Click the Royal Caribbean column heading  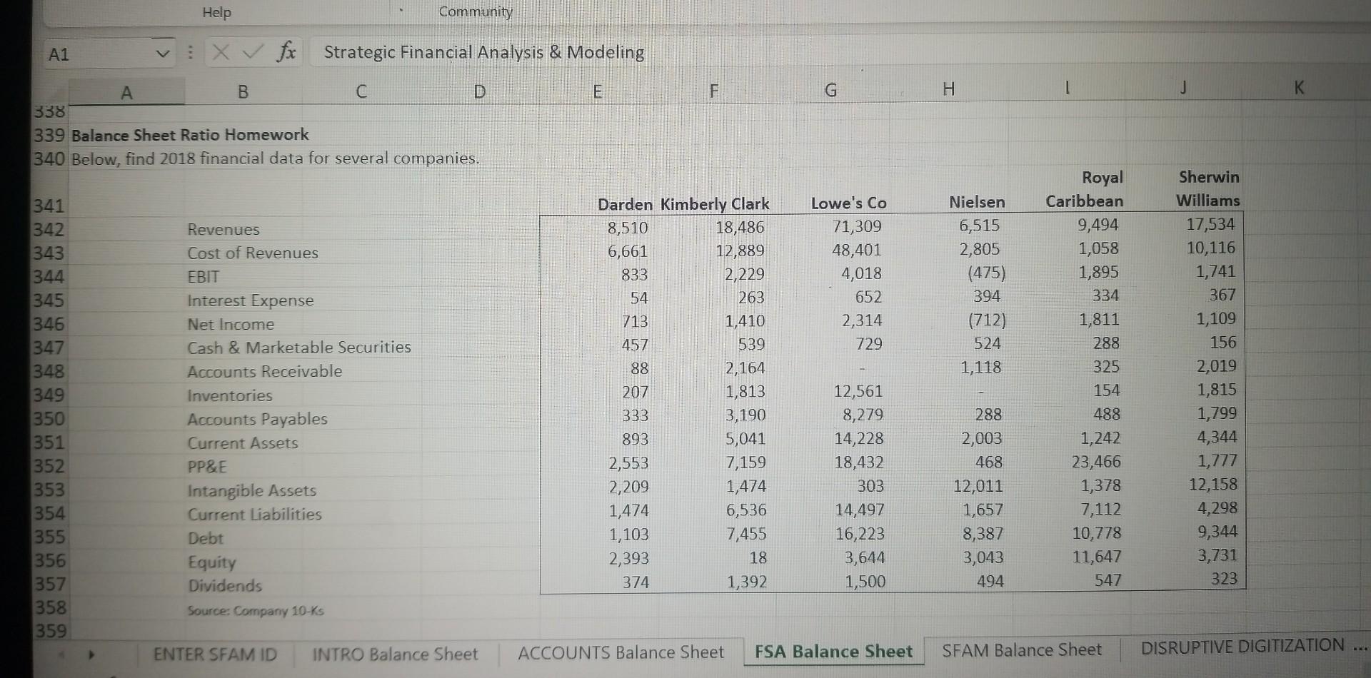point(1085,189)
